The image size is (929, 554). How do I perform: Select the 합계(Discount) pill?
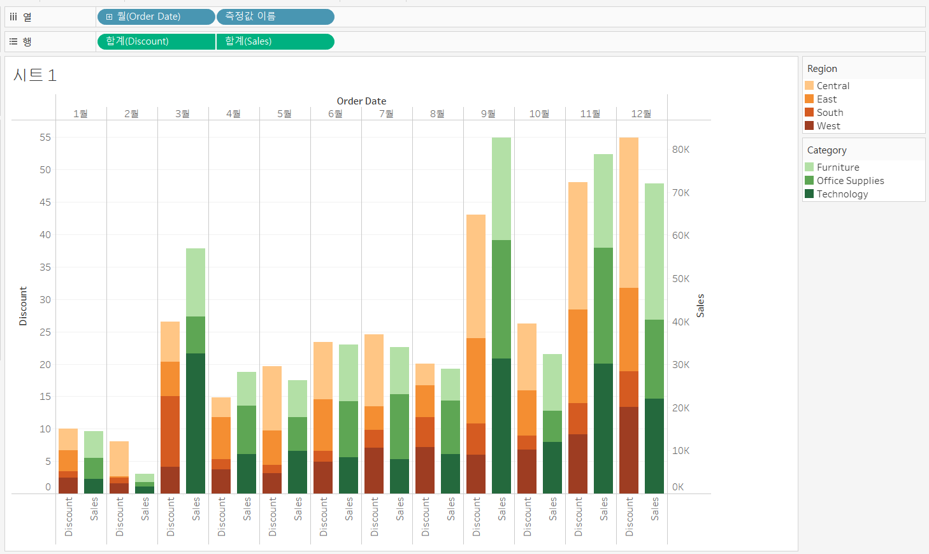point(156,41)
